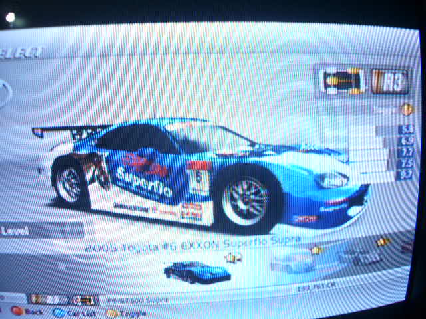
Task: Click the star icon above the silver car
Action: coord(382,242)
